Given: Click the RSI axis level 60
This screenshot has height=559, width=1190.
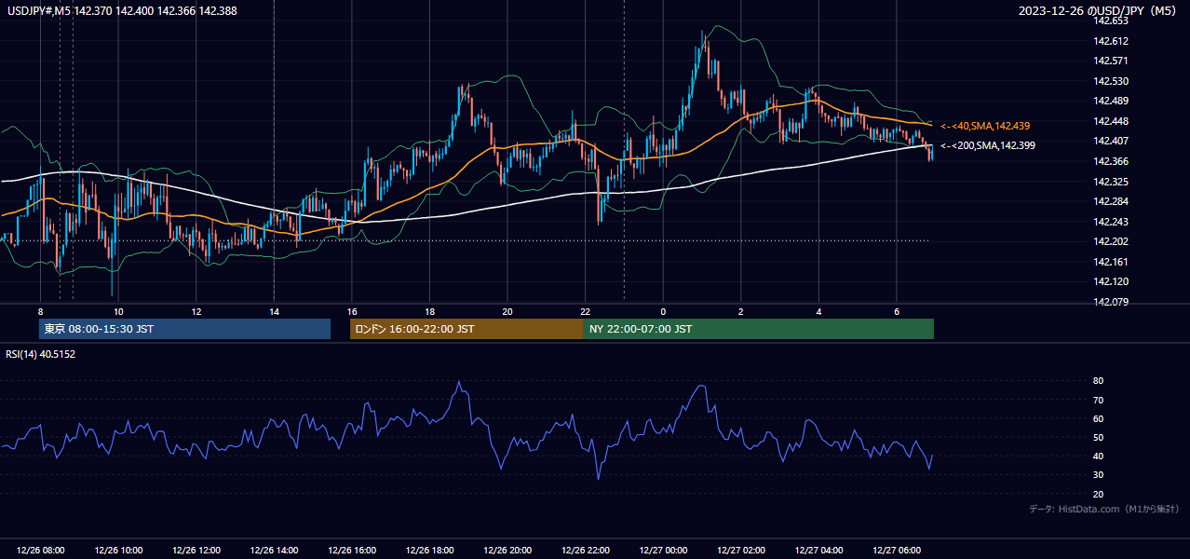Looking at the screenshot, I should point(1098,418).
